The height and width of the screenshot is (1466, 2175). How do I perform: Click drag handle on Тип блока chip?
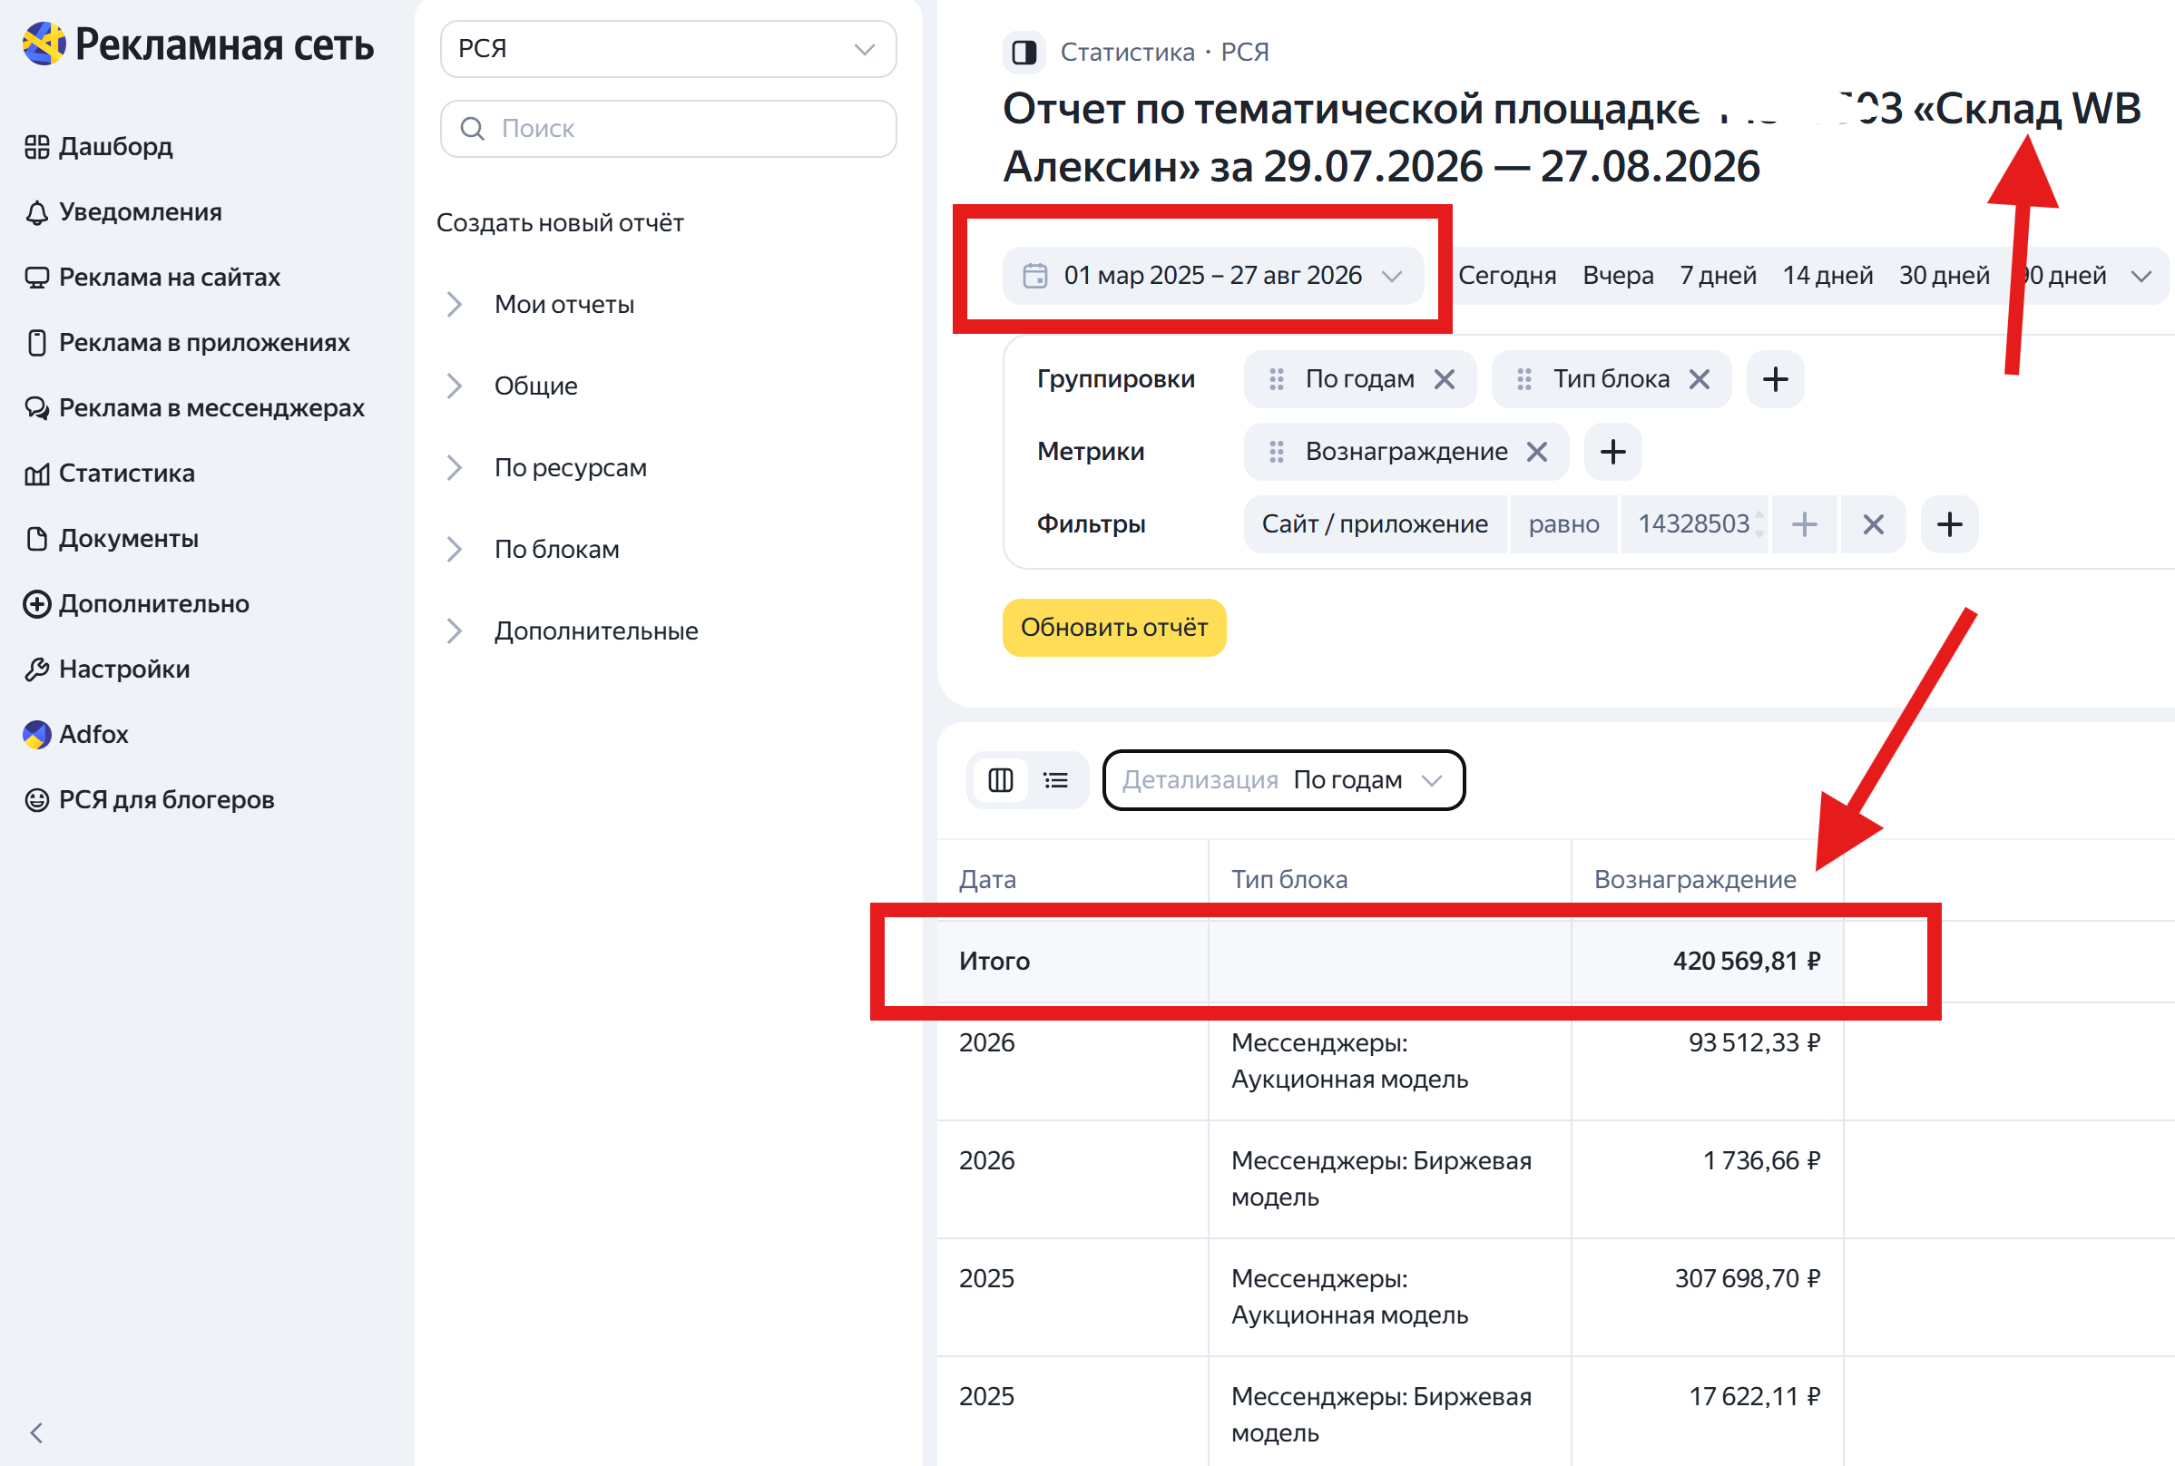tap(1524, 379)
